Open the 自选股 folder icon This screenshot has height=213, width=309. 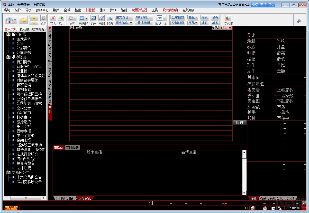pos(82,18)
